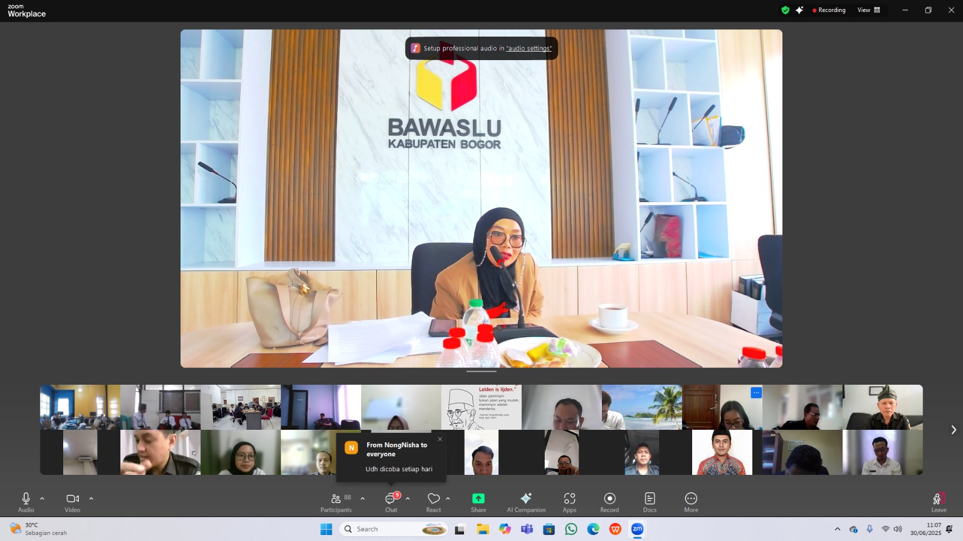This screenshot has height=541, width=963.
Task: Show next page of participant thumbnails
Action: click(953, 430)
